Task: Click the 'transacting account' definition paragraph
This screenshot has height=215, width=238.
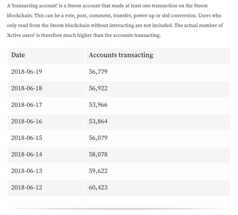Action: coord(115,20)
